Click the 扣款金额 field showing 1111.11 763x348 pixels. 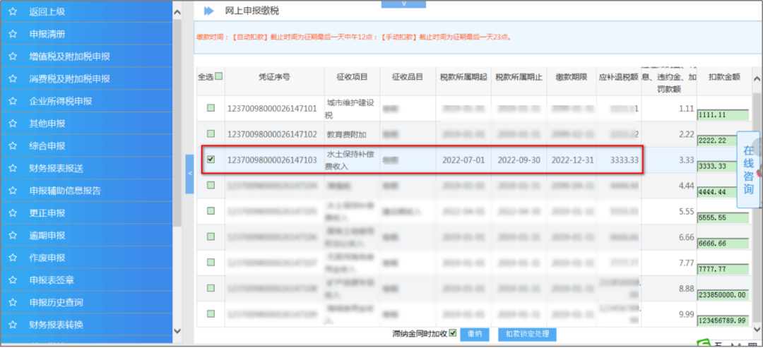(723, 115)
